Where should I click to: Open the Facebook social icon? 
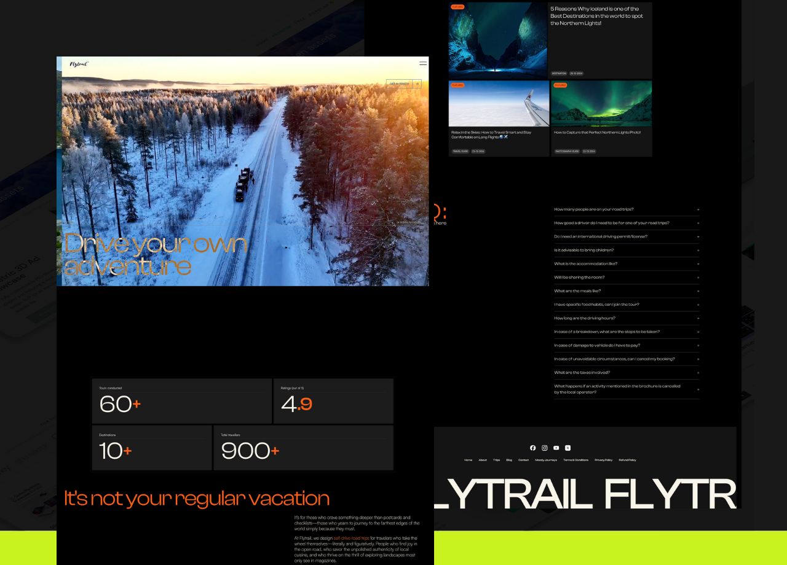click(532, 448)
